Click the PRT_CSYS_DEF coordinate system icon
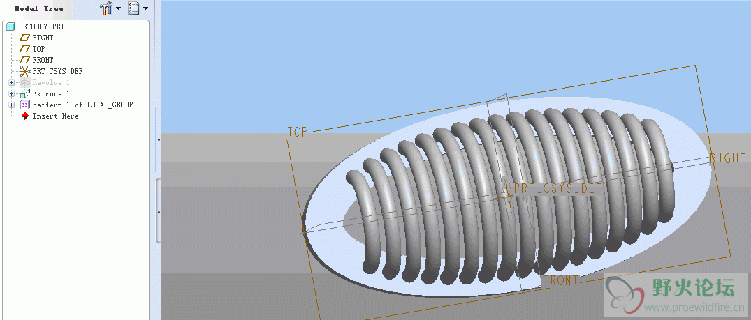Screen dimensions: 751x320 tap(24, 71)
